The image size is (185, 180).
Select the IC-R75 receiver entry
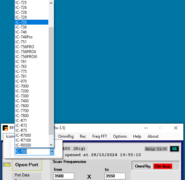[x=32, y=130]
